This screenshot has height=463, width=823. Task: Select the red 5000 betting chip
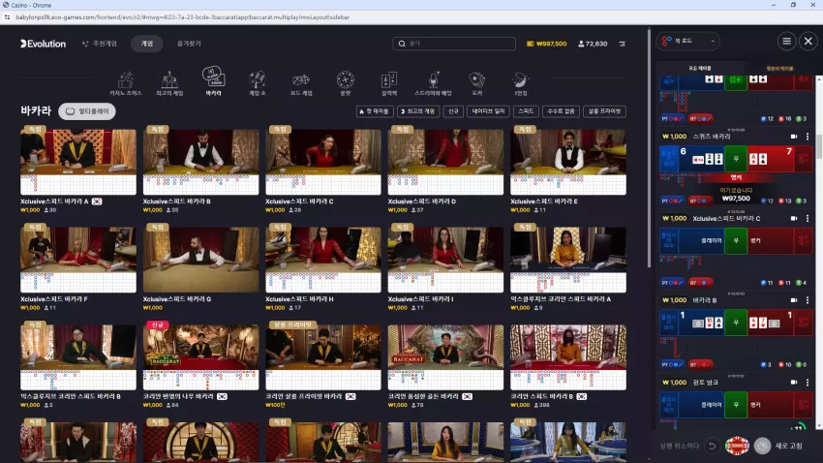tap(737, 447)
